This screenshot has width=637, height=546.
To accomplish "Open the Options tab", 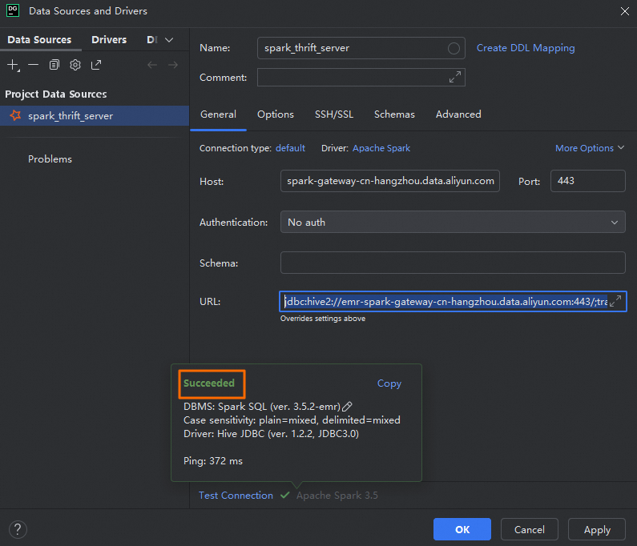I will (276, 114).
